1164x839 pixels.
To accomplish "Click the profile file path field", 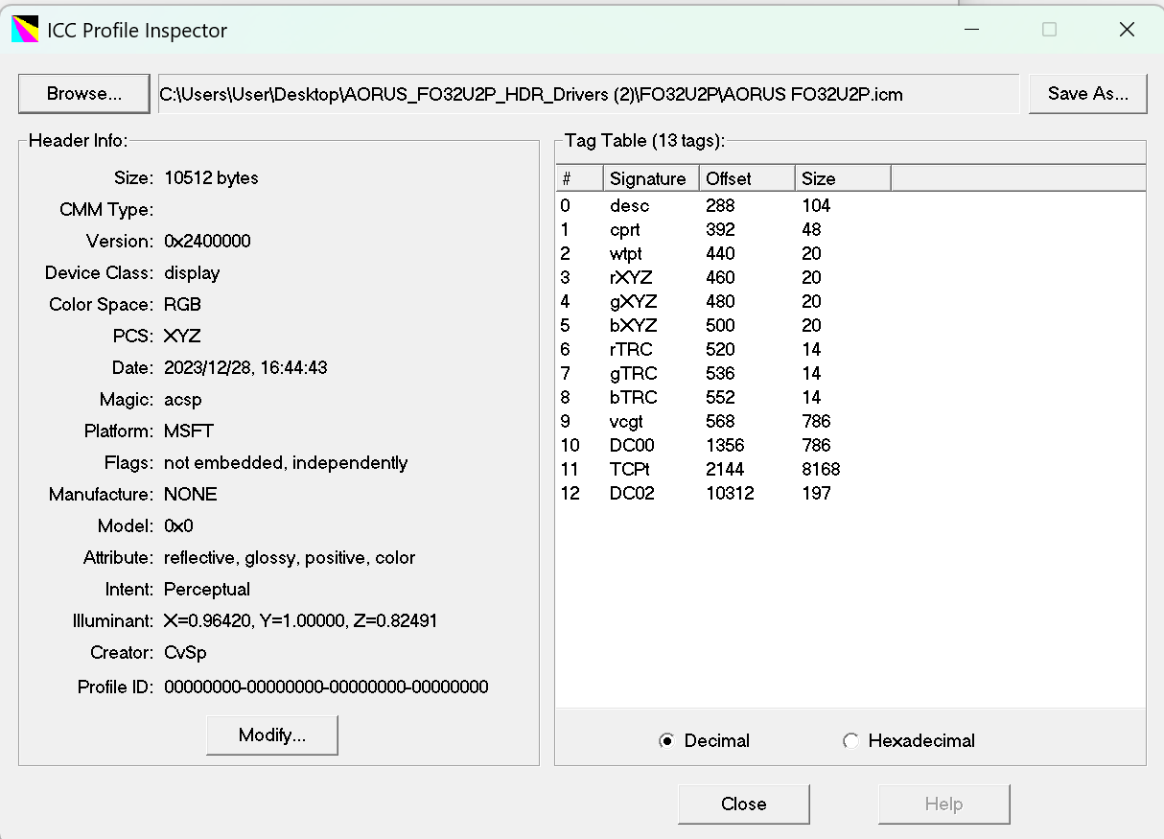I will point(587,93).
